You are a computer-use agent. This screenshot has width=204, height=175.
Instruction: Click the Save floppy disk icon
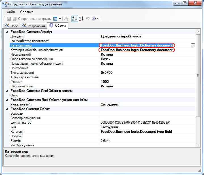9,19
